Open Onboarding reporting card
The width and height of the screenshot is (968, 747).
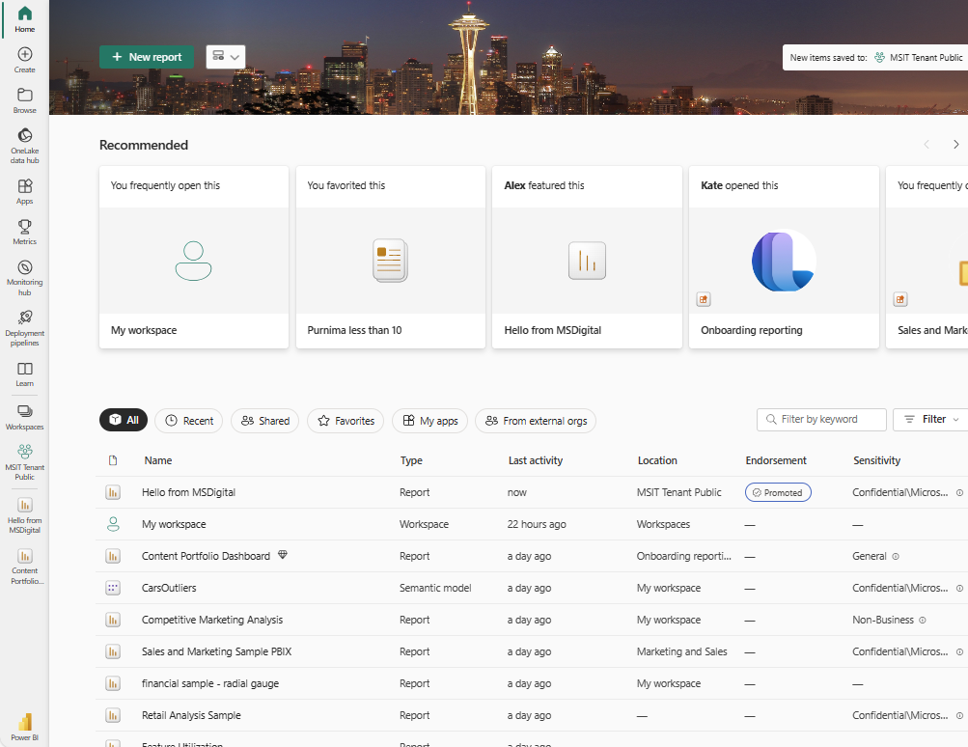click(784, 257)
